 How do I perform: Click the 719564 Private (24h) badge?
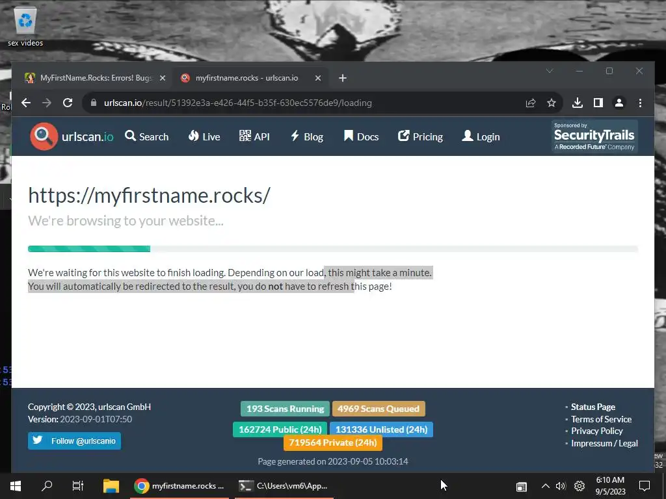pyautogui.click(x=333, y=442)
